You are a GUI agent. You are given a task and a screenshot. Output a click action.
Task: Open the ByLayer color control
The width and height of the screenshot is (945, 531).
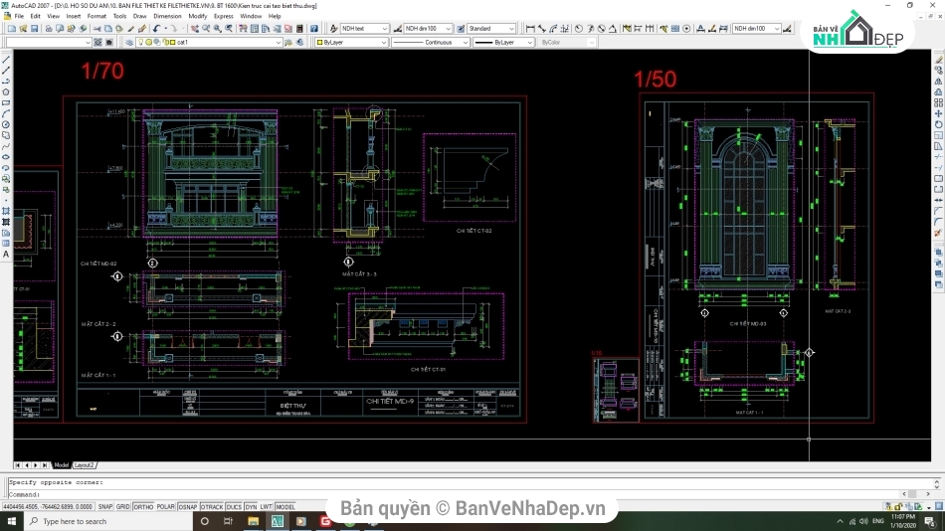(x=350, y=43)
